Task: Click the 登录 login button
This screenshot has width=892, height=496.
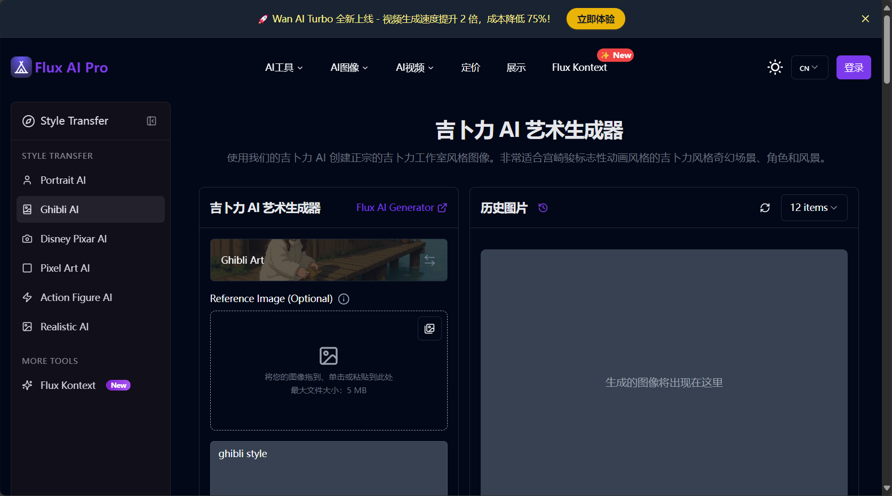Action: coord(853,68)
